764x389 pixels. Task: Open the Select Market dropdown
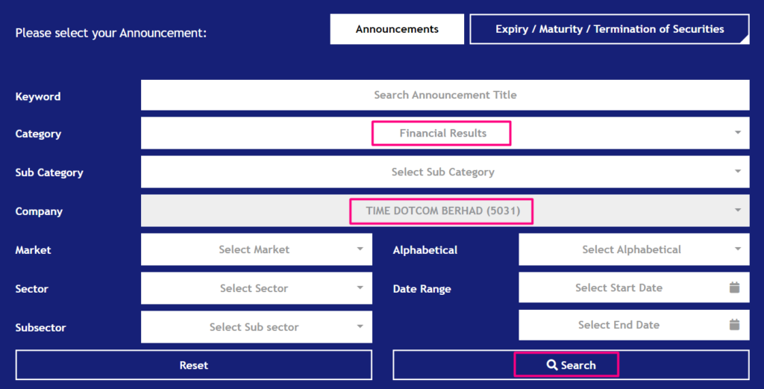click(257, 249)
